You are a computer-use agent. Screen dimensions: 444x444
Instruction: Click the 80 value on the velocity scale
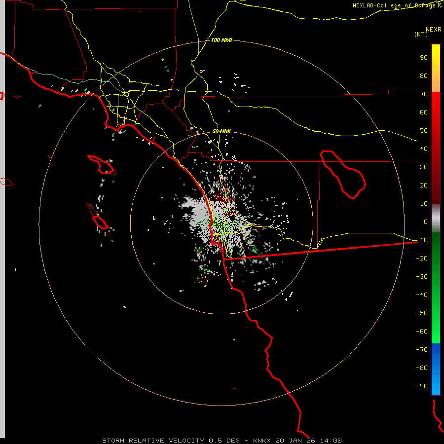point(424,76)
